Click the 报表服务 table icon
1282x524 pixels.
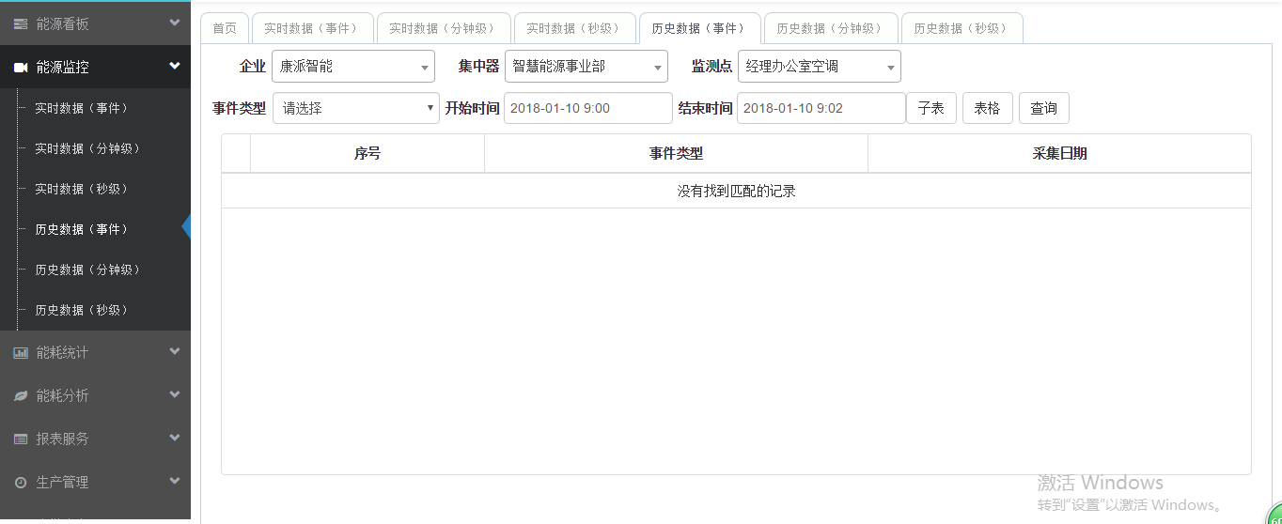coord(20,439)
